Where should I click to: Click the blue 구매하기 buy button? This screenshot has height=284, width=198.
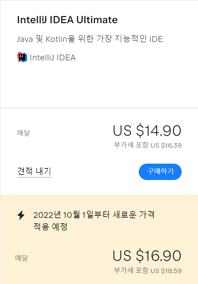click(160, 172)
